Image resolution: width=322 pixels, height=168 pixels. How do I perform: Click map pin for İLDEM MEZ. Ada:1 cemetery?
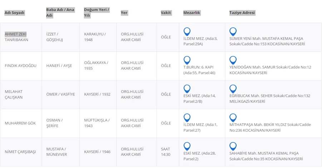click(x=187, y=117)
